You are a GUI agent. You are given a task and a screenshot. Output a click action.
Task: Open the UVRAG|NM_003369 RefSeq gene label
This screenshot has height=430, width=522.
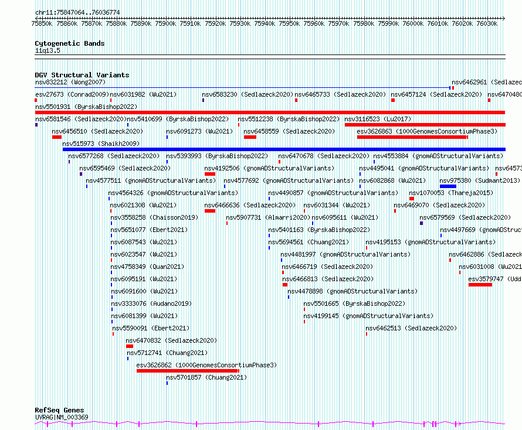[x=62, y=417]
